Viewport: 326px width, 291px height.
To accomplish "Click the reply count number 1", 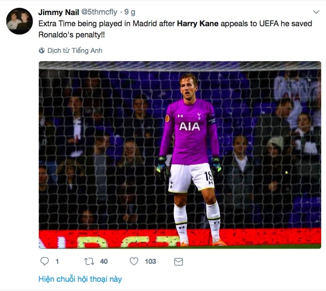I will coord(57,261).
